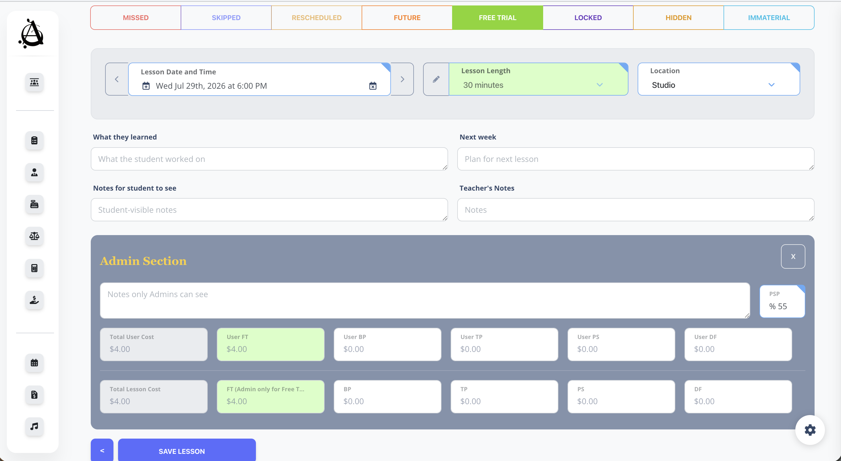This screenshot has width=841, height=461.
Task: Click the User FT amount field
Action: 271,344
